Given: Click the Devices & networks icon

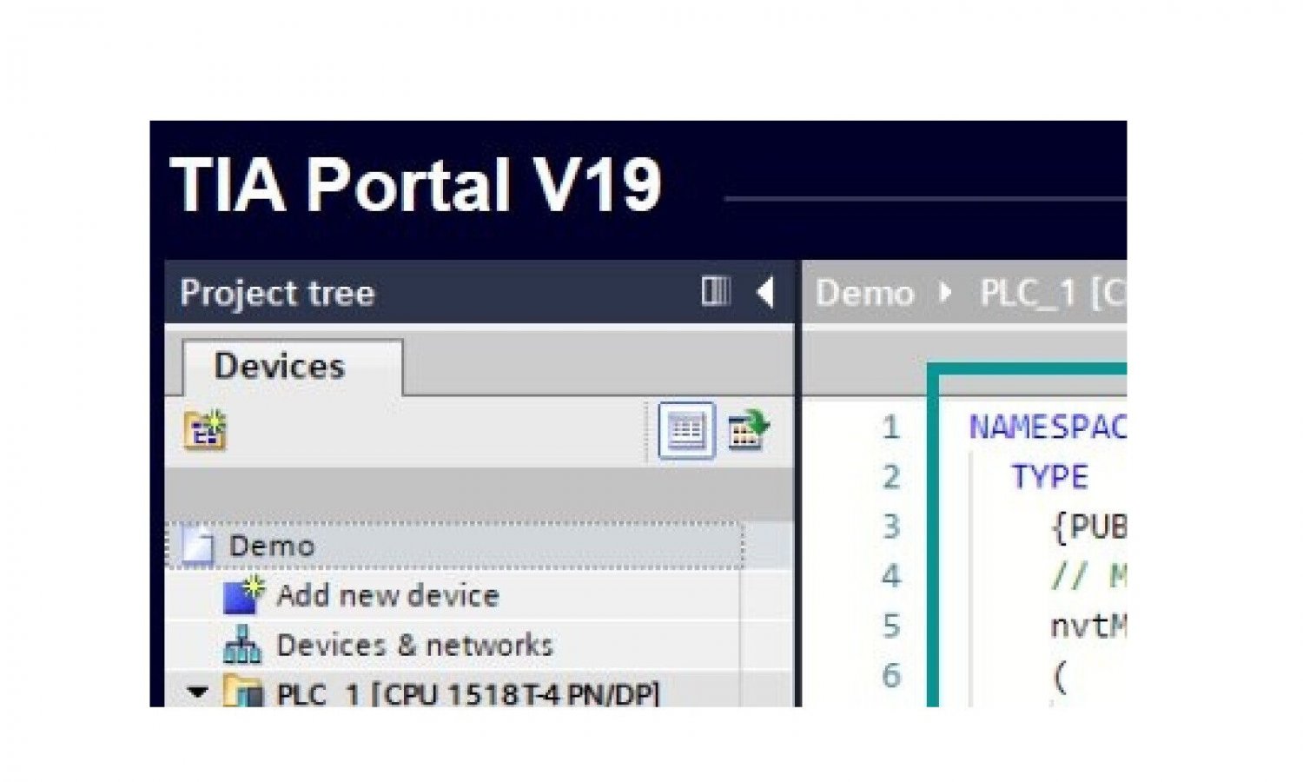Looking at the screenshot, I should pyautogui.click(x=242, y=645).
